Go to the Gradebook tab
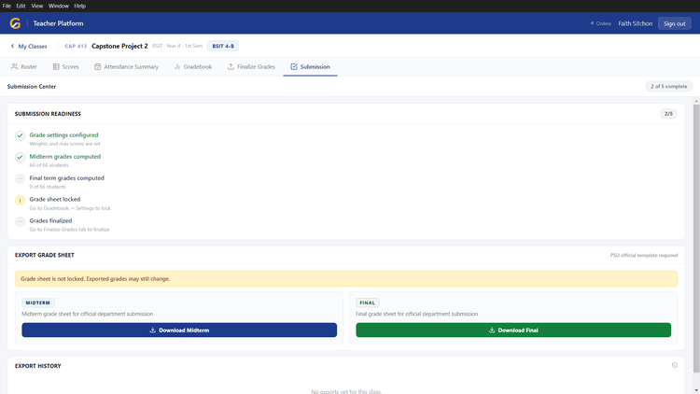The height and width of the screenshot is (394, 700). (193, 66)
